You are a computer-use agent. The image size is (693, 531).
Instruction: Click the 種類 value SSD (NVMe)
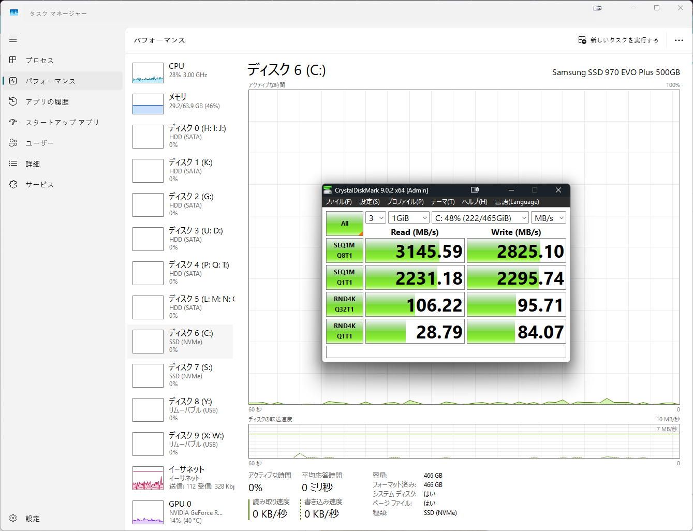point(440,513)
